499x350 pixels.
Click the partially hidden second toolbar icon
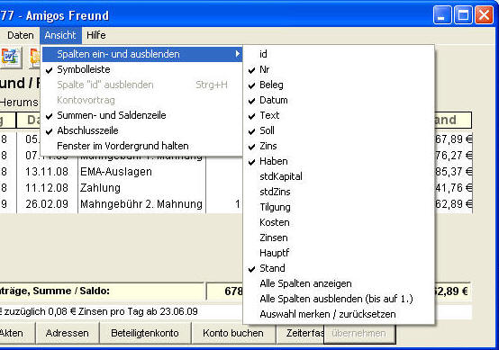(35, 58)
